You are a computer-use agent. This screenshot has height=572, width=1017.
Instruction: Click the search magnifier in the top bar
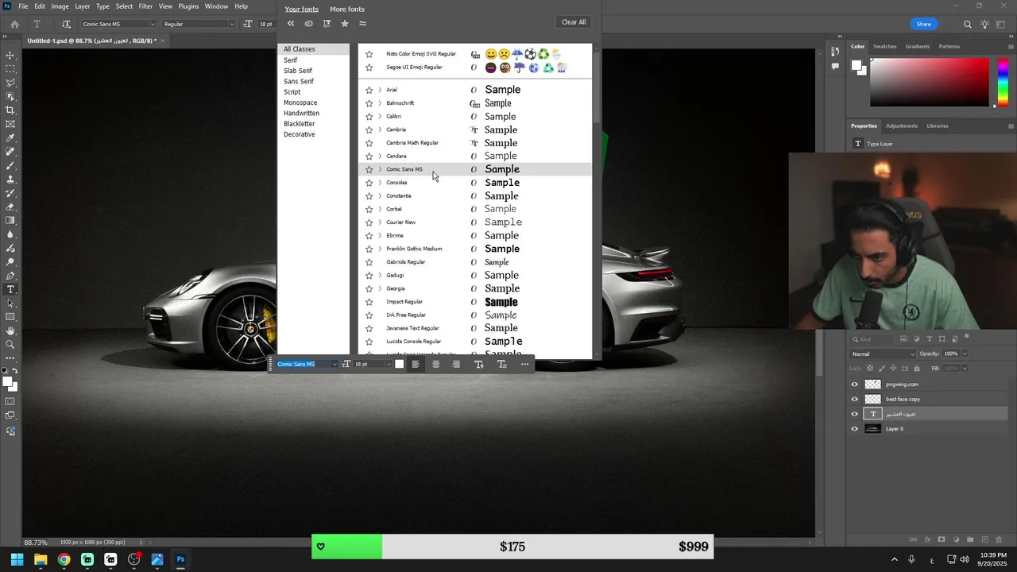(967, 24)
